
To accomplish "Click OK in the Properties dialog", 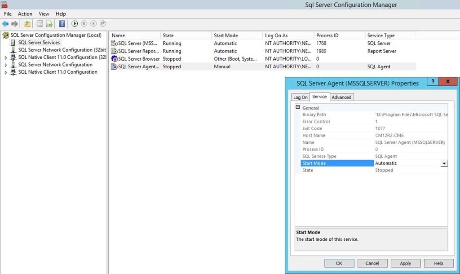I will pos(339,263).
